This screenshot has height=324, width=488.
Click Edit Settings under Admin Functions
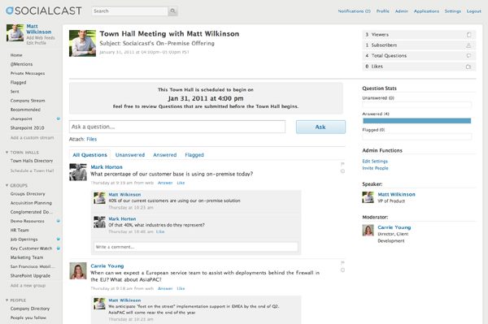point(375,162)
